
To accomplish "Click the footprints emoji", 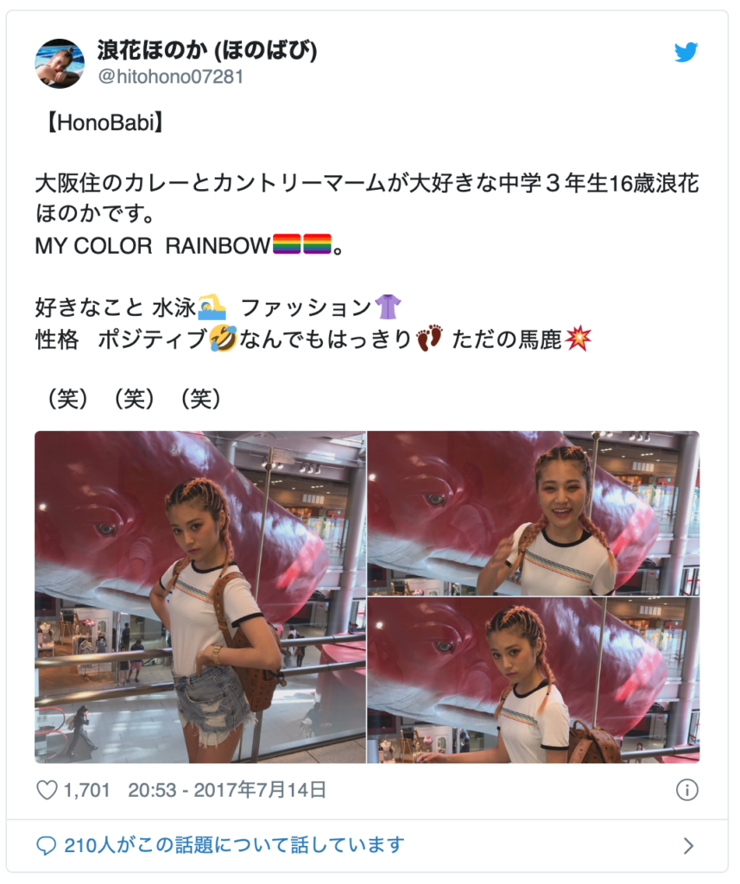I will (429, 338).
